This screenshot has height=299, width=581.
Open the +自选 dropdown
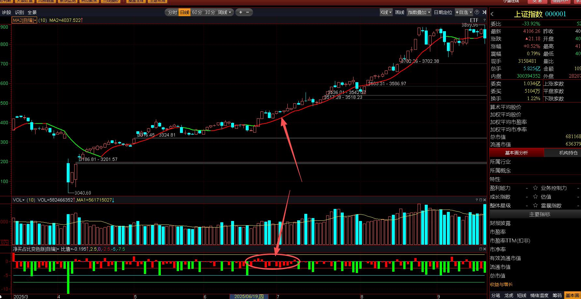pos(464,12)
